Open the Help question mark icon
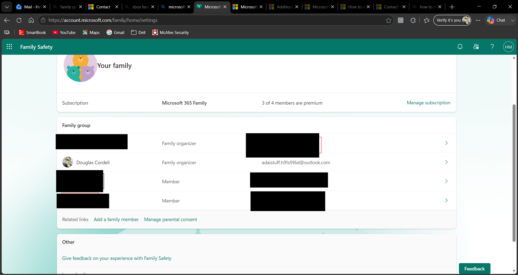The image size is (518, 275). click(492, 47)
